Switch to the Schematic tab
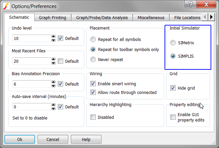The width and height of the screenshot is (219, 148). coord(19,17)
